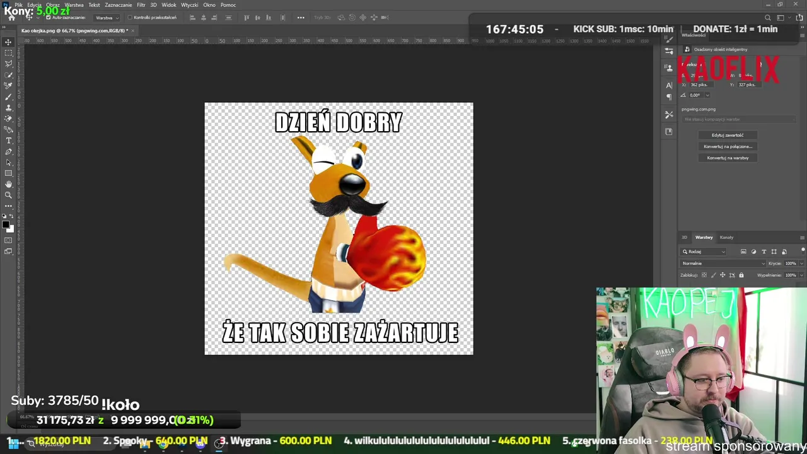
Task: Open the Wypełnienie fill dropdown arrow
Action: (801, 275)
